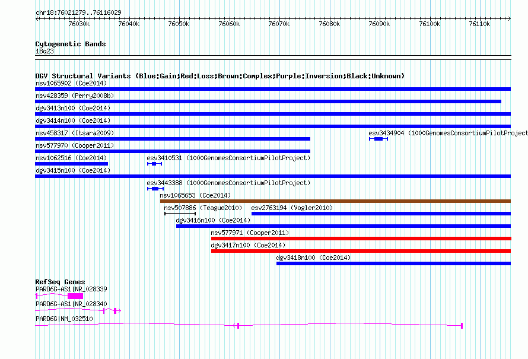
Task: Click PARD6G exon at far right end
Action: 462,325
